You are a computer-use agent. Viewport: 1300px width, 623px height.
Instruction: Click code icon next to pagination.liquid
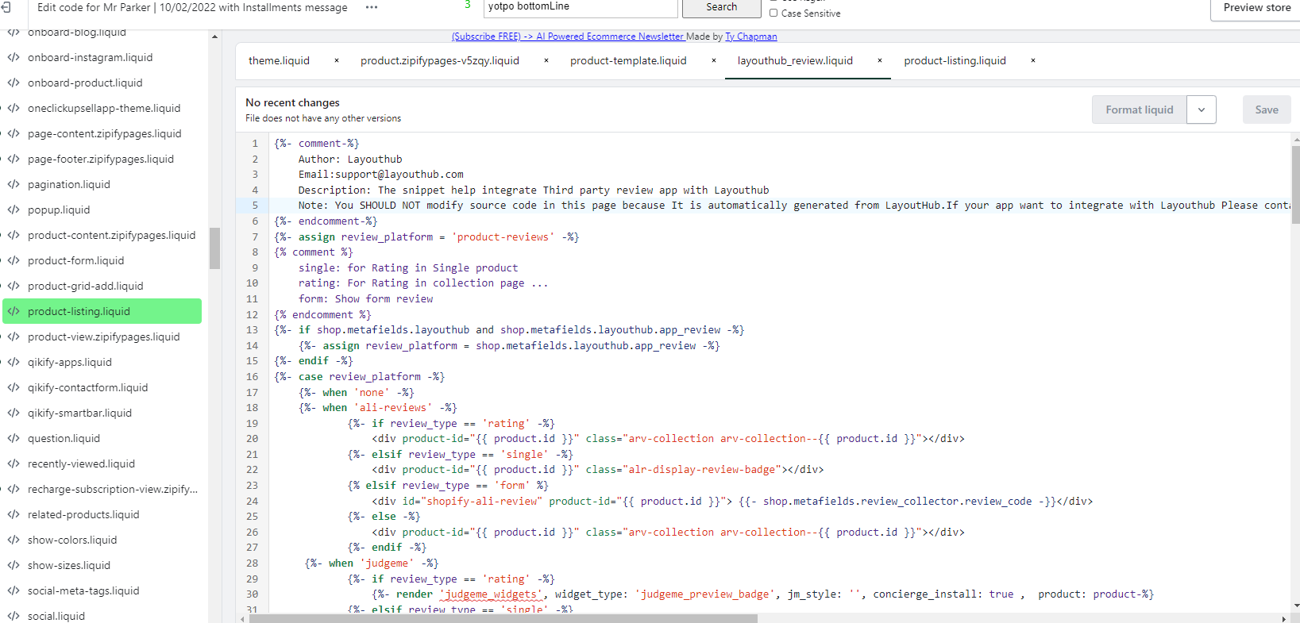[14, 184]
